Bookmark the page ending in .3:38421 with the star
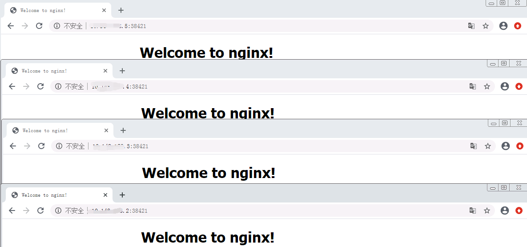527x247 pixels. (488, 146)
